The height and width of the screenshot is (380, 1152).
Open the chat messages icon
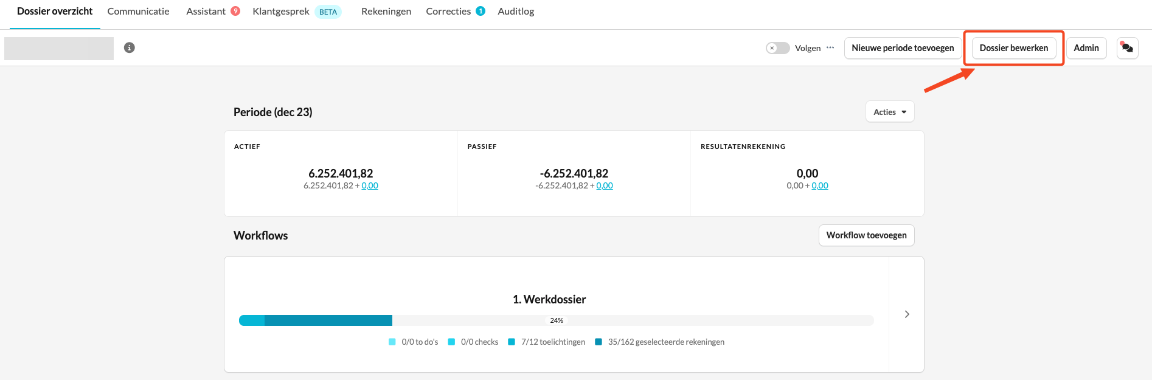point(1127,47)
